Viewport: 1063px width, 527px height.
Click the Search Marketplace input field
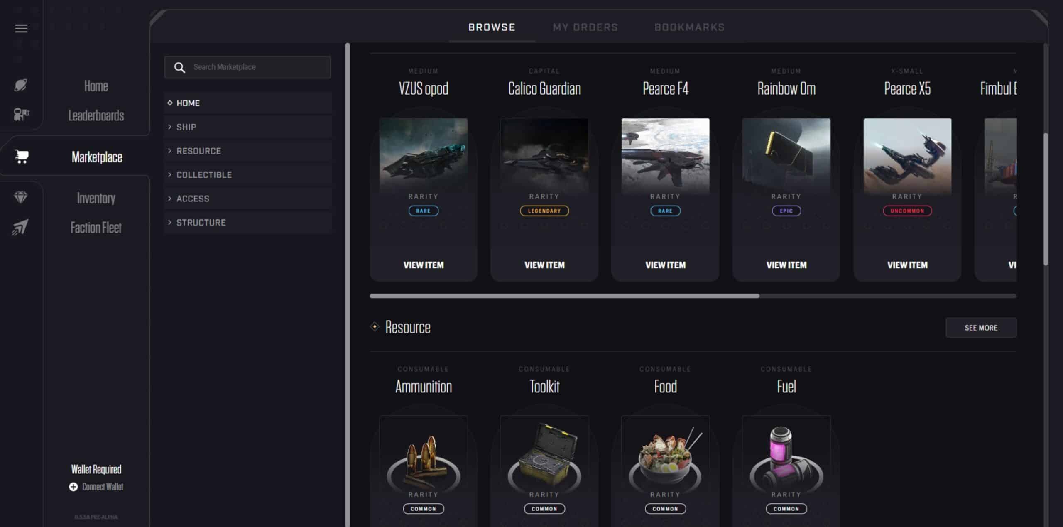click(248, 67)
